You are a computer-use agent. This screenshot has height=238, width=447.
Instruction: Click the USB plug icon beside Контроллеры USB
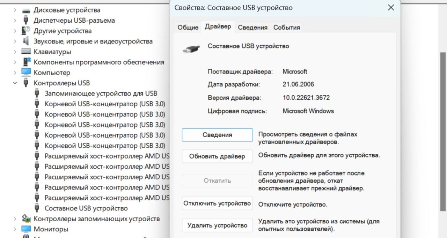26,83
